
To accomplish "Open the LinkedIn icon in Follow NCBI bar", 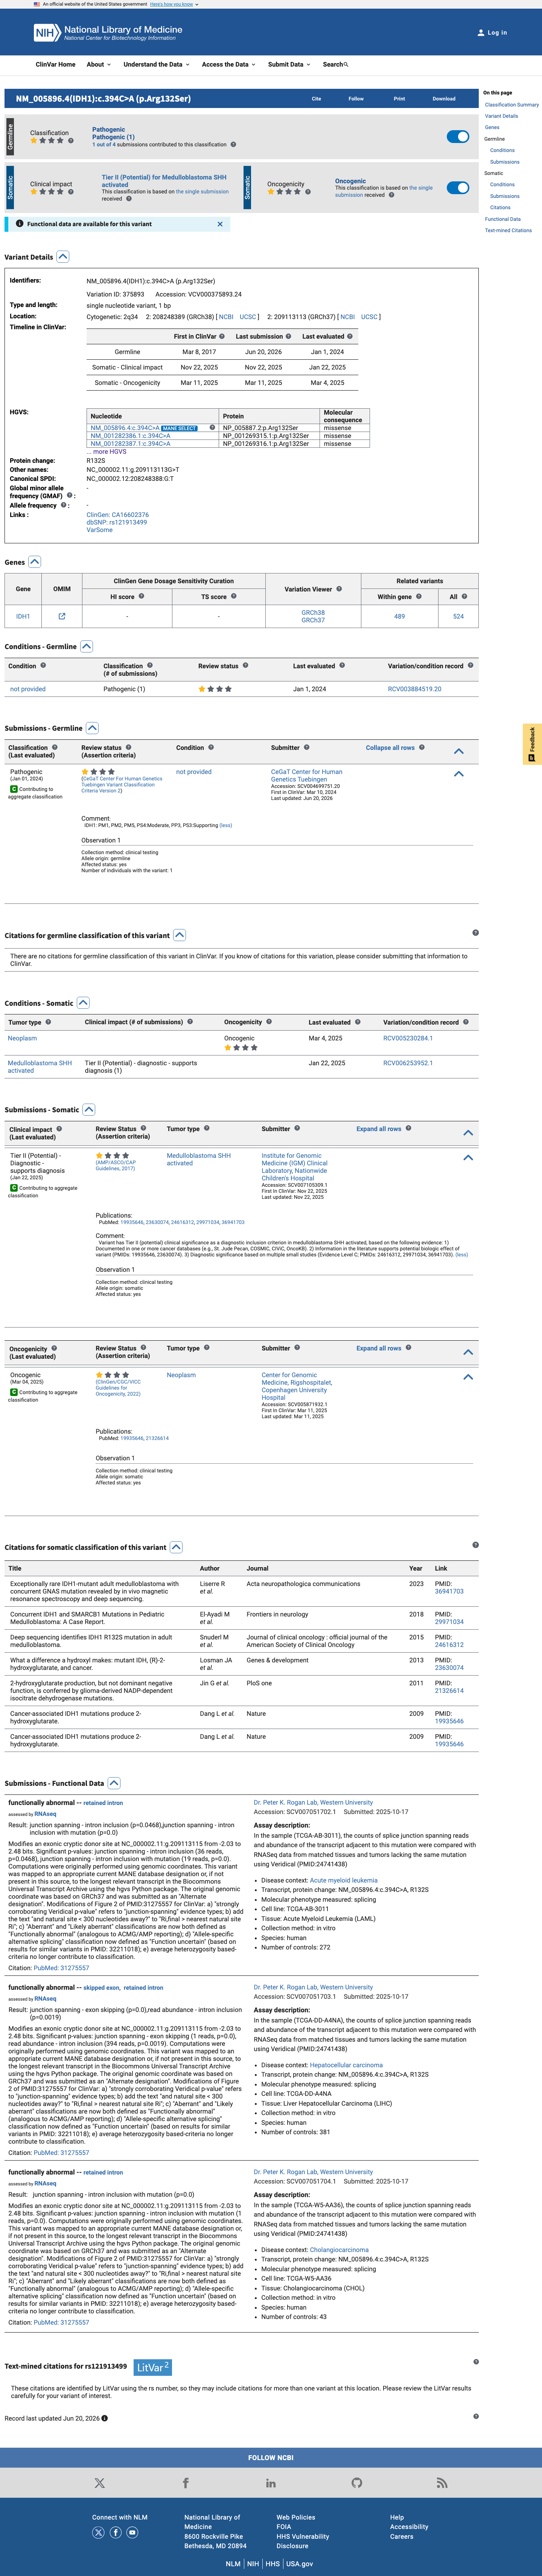I will pyautogui.click(x=271, y=2483).
